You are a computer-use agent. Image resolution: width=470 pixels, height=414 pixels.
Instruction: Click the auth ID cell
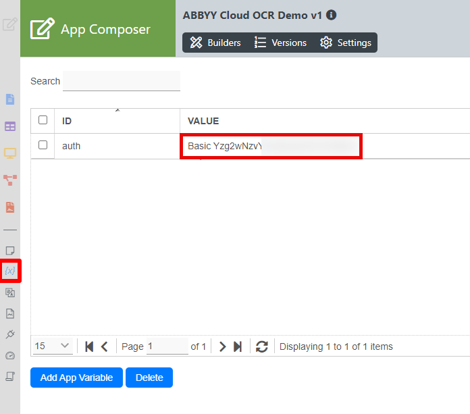(x=117, y=146)
